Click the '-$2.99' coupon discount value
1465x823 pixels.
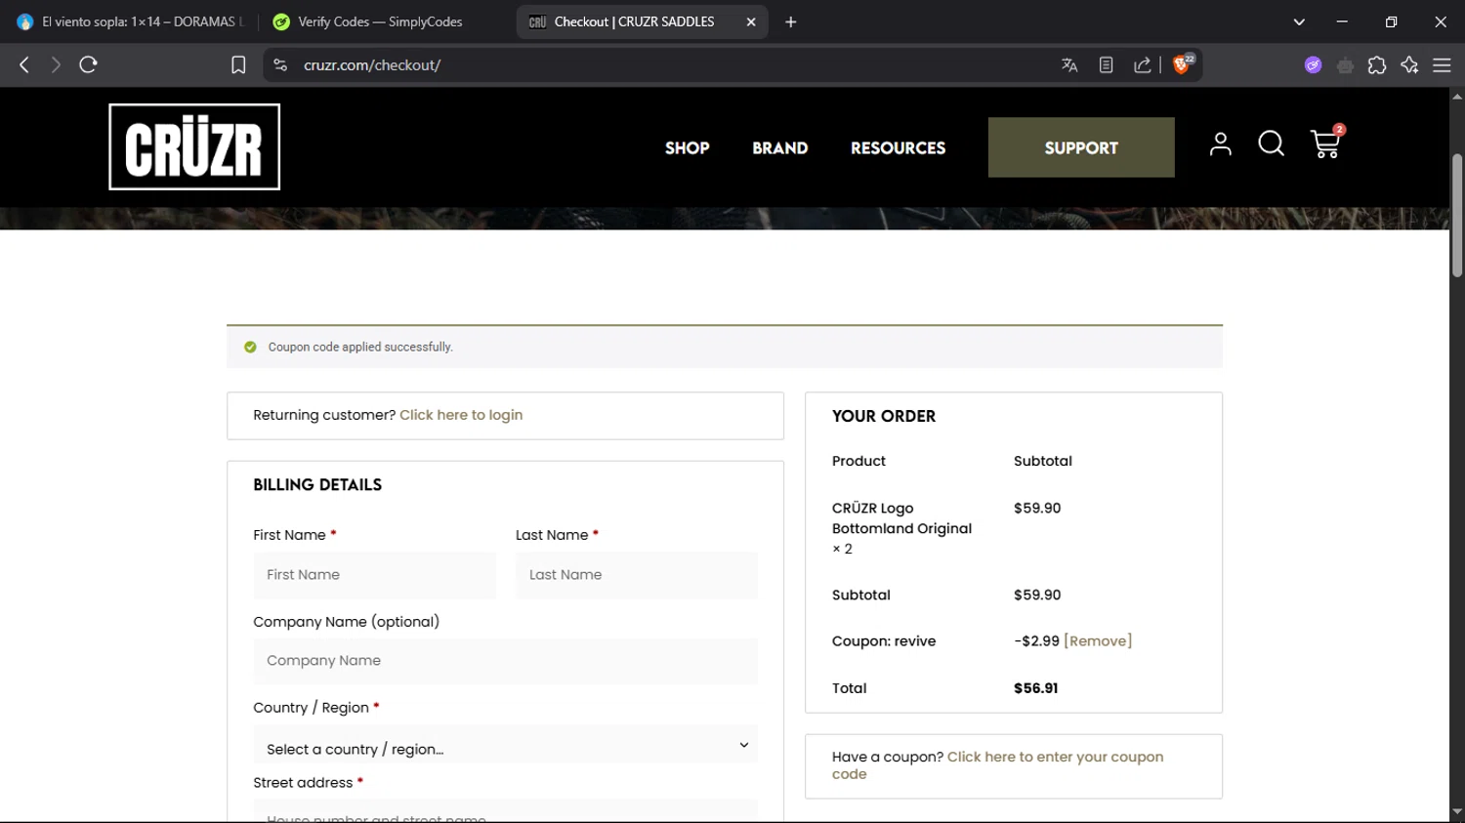pyautogui.click(x=1036, y=641)
